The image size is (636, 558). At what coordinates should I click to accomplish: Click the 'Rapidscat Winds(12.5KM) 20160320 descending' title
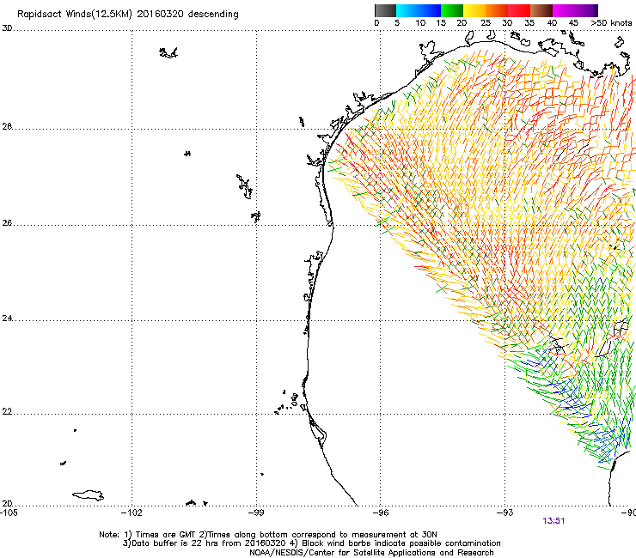point(128,14)
